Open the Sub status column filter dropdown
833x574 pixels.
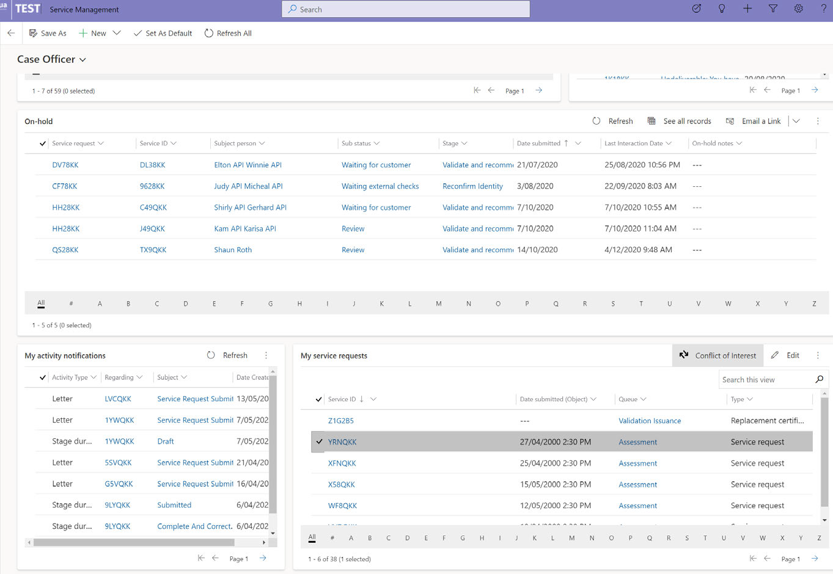(x=376, y=143)
